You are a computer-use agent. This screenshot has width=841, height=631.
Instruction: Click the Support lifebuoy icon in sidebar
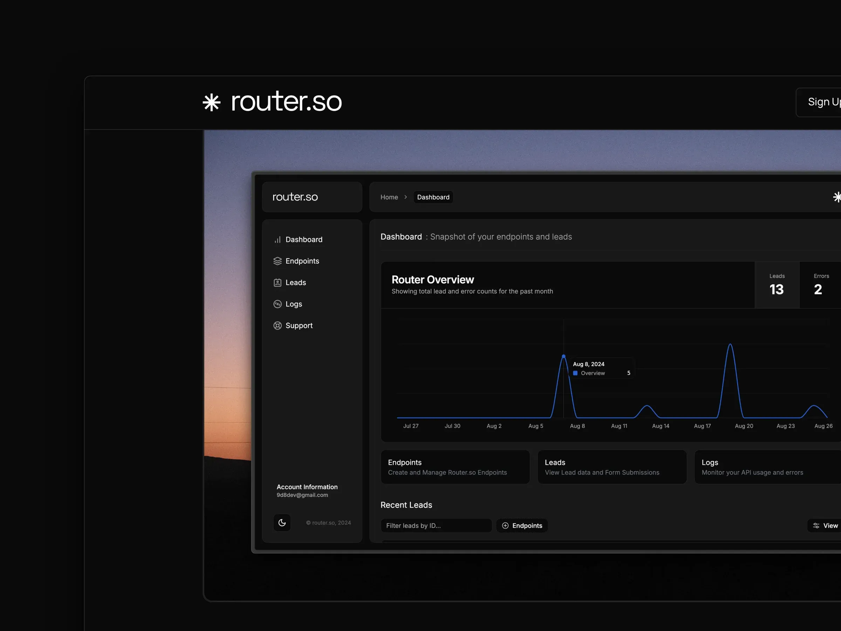click(278, 326)
